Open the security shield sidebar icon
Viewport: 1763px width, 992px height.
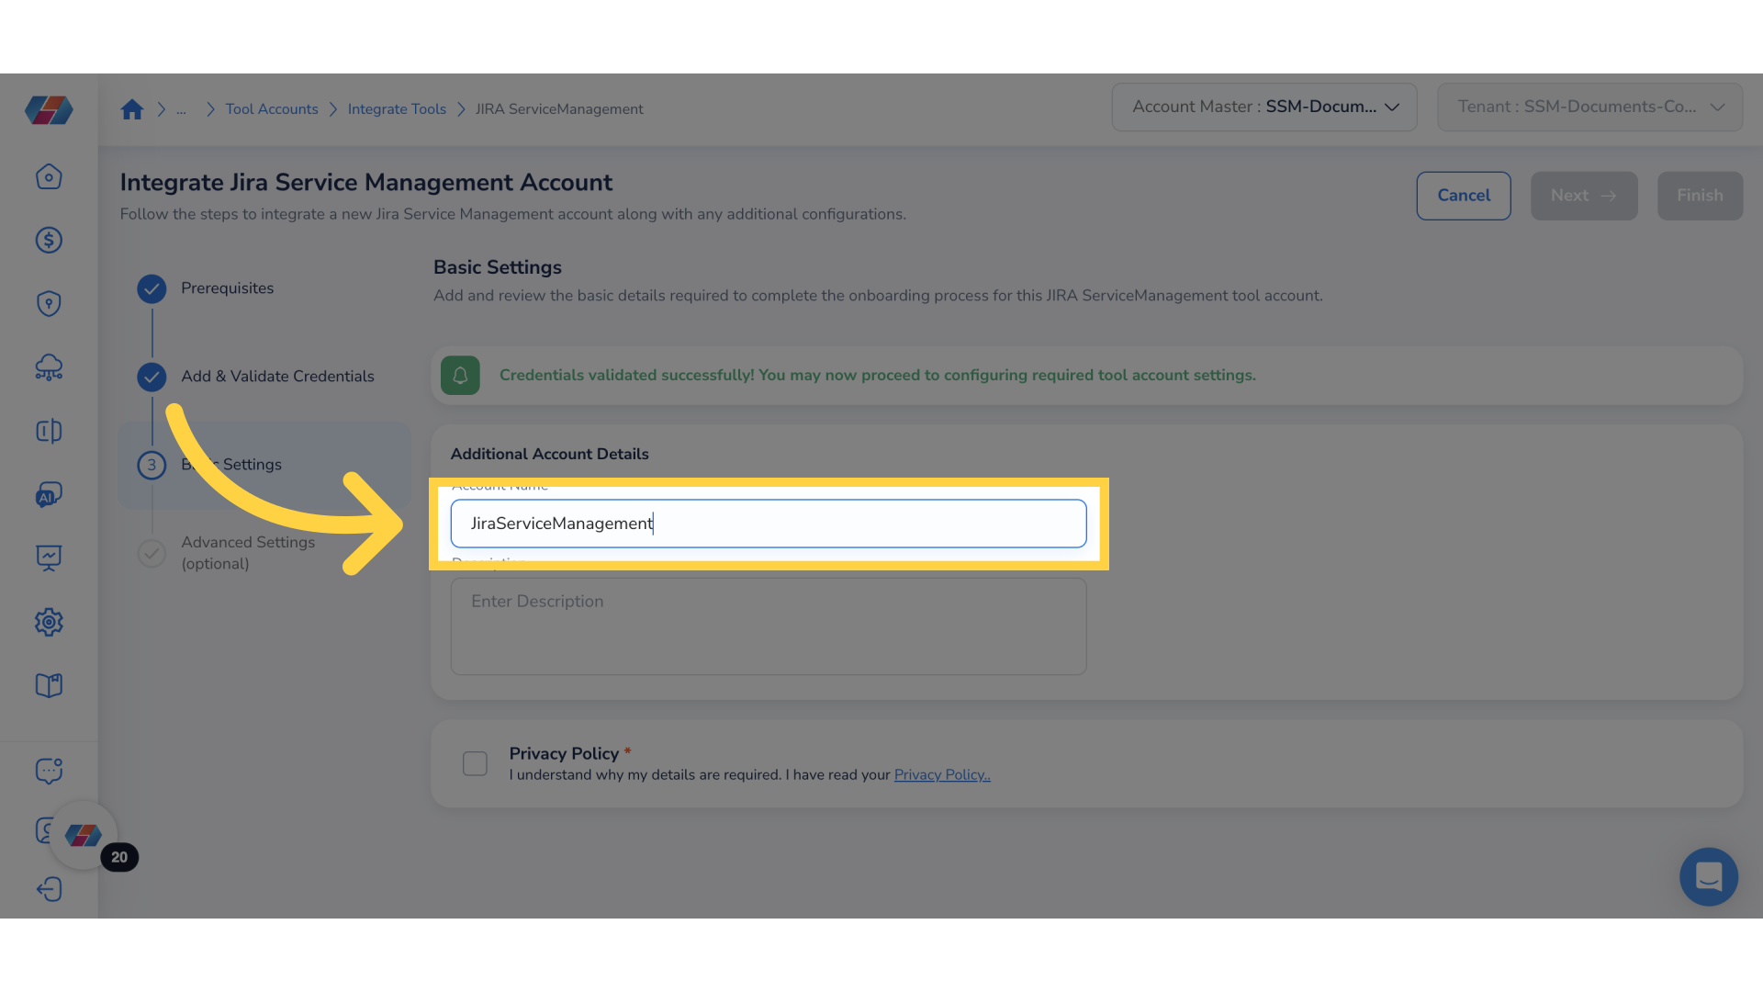coord(49,303)
